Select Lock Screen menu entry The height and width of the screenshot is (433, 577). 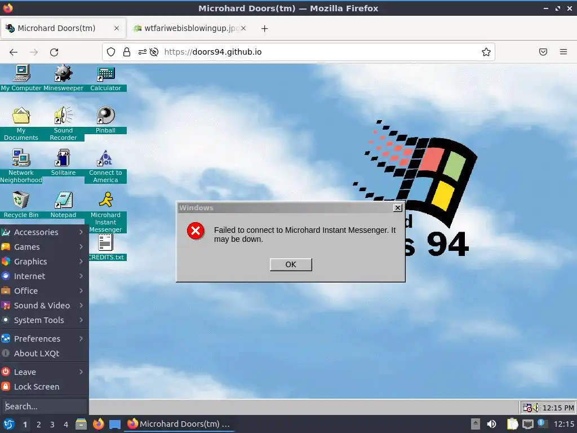click(x=44, y=387)
